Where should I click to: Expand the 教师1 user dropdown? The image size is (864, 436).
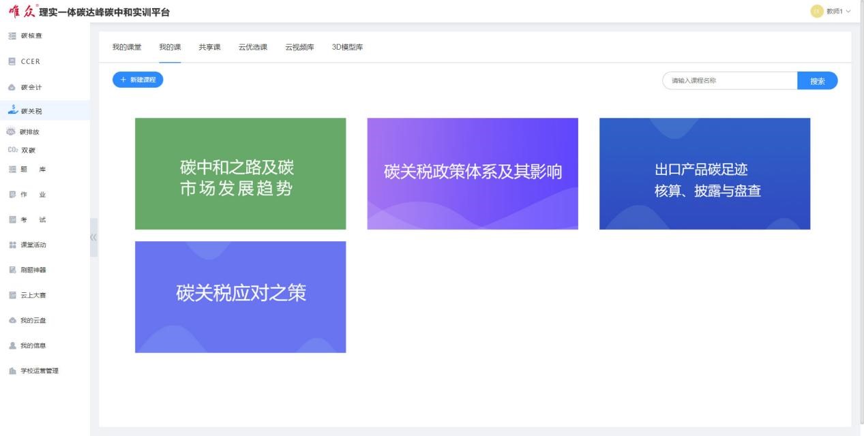click(x=831, y=12)
